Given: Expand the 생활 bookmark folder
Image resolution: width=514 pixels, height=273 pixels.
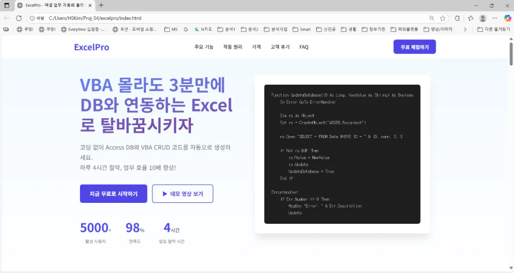Looking at the screenshot, I should click(x=349, y=29).
